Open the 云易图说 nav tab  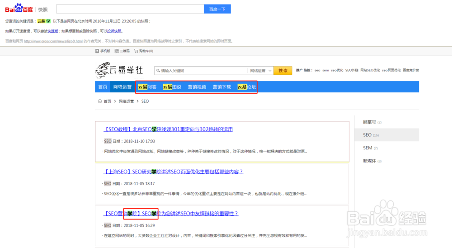(x=172, y=87)
